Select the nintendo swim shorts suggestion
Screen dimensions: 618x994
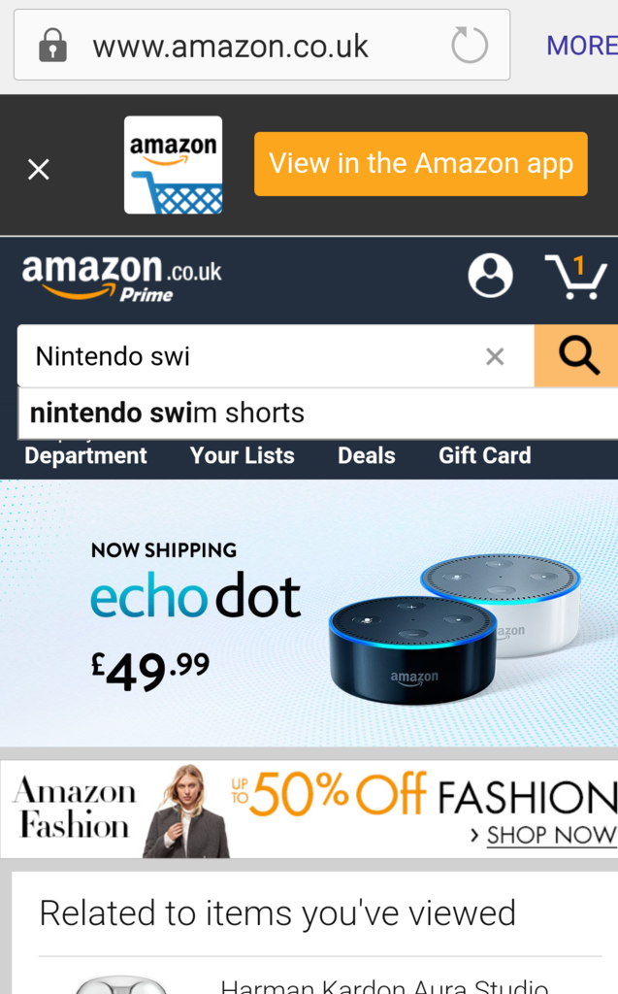point(318,414)
